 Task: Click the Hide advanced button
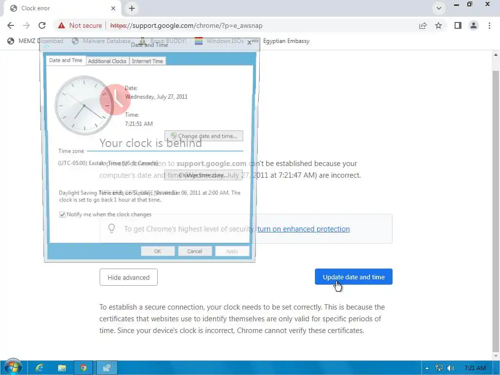(x=128, y=277)
